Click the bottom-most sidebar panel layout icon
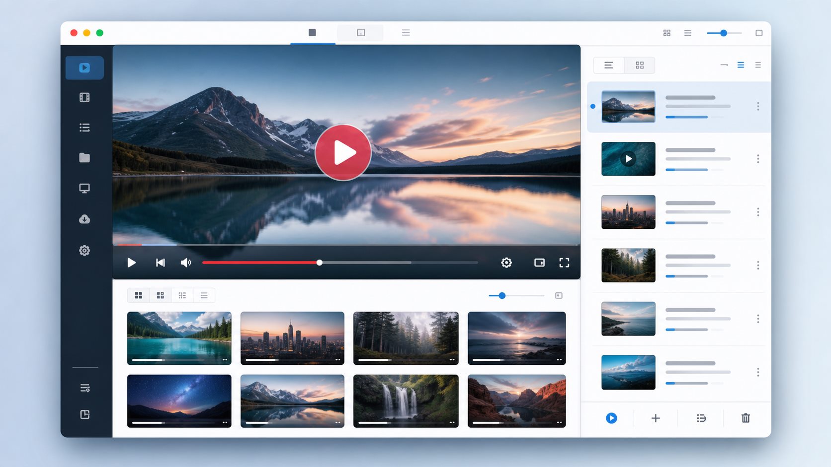 pyautogui.click(x=85, y=414)
